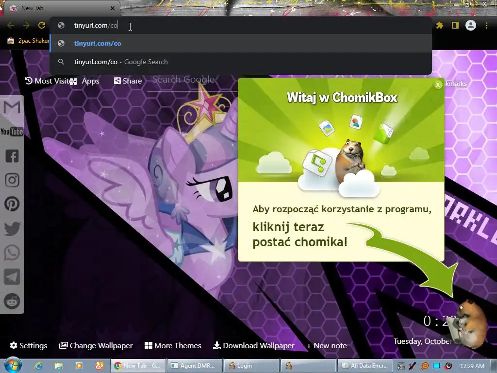Screen dimensions: 497x373
Task: Click the ChomikBox hamster character
Action: 470,324
